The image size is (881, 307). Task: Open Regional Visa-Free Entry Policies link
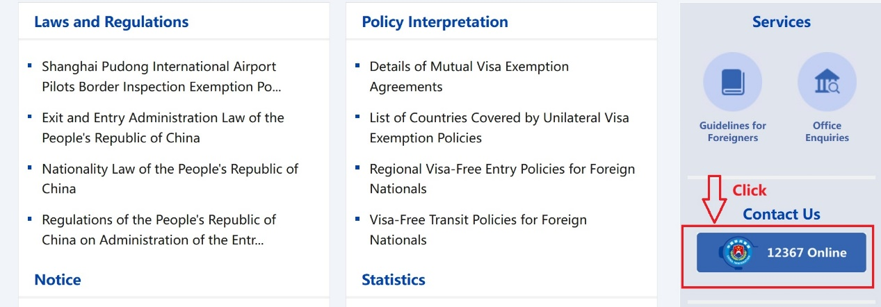(502, 179)
